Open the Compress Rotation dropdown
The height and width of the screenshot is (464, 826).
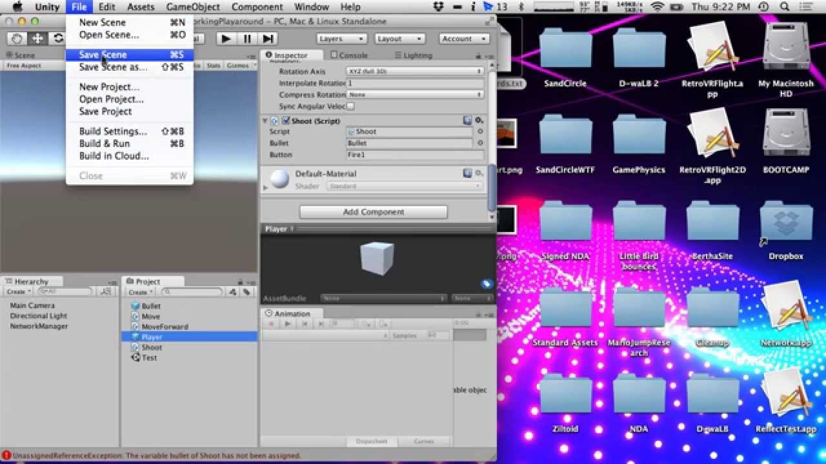(415, 95)
